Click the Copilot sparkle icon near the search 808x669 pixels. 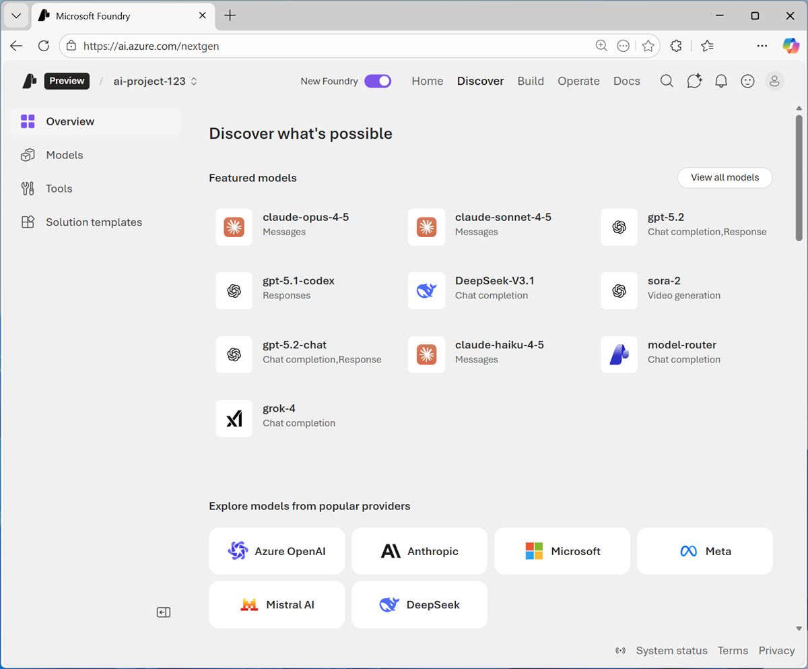[x=694, y=81]
